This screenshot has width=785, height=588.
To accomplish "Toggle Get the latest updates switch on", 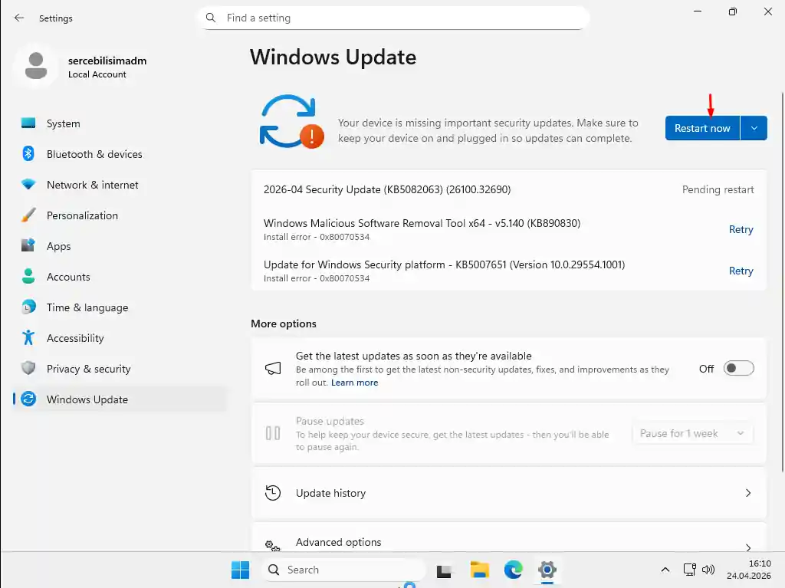I will click(738, 369).
